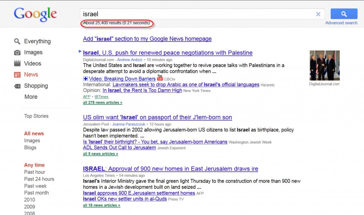This screenshot has width=364, height=215.
Task: Open the Advanced search link
Action: 341,22
